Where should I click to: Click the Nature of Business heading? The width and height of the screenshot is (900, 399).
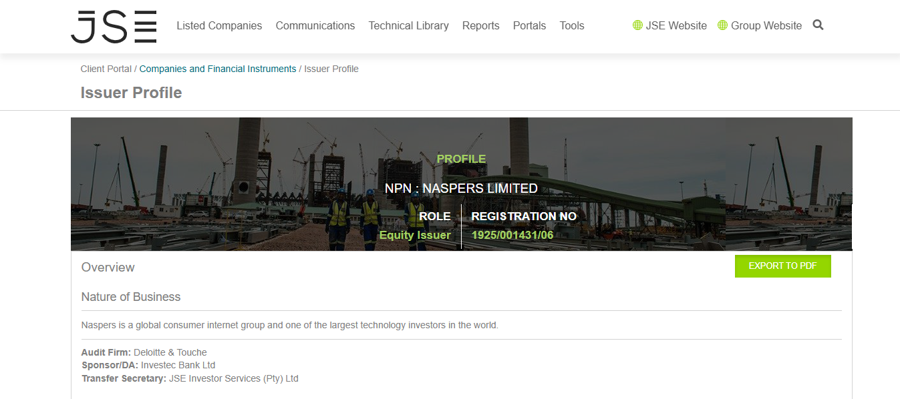(131, 297)
